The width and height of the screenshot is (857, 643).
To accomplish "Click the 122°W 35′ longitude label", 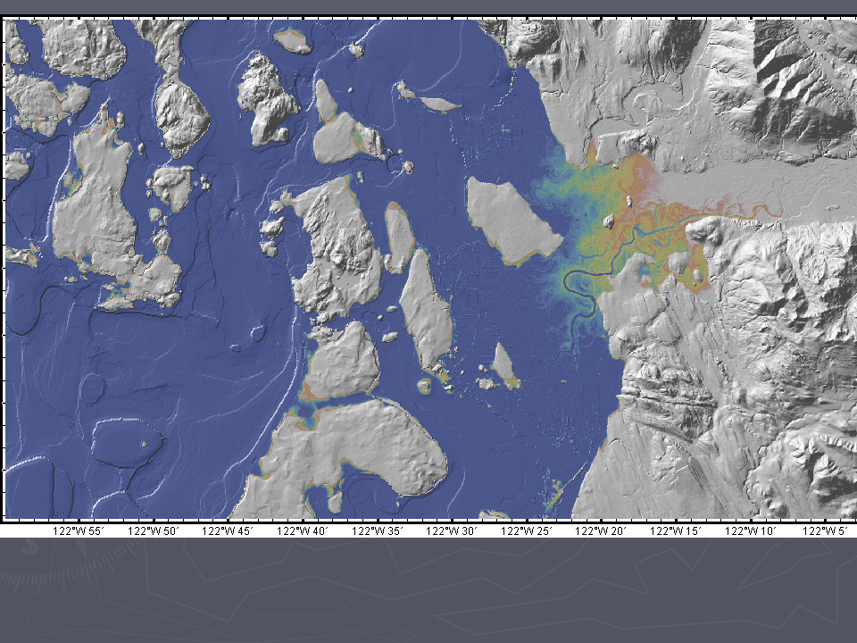I will [377, 530].
